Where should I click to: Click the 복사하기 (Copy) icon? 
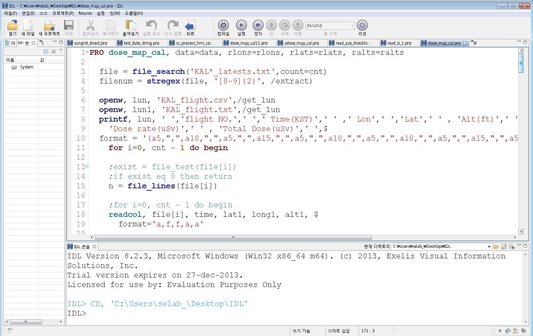coord(110,26)
